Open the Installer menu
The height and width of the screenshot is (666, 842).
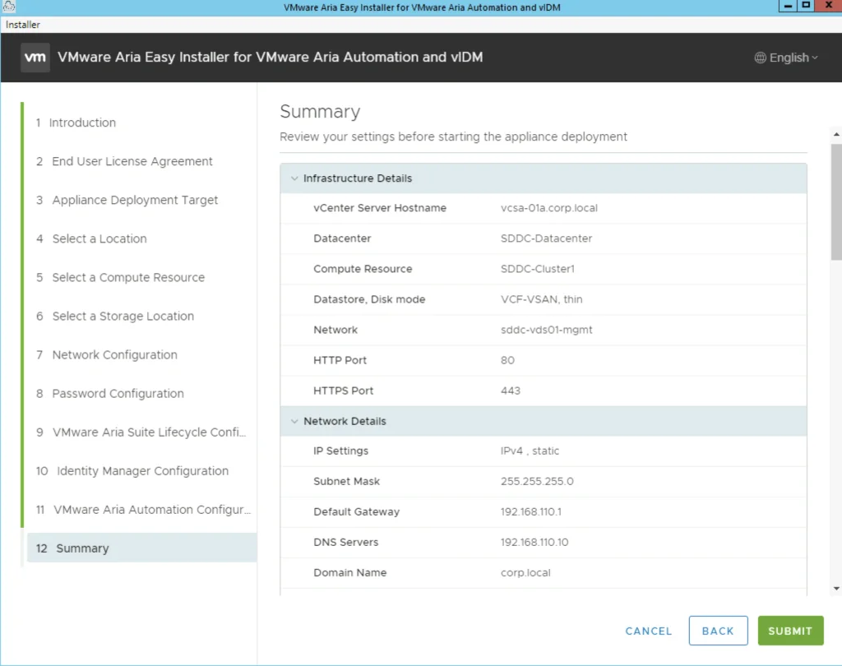coord(22,25)
